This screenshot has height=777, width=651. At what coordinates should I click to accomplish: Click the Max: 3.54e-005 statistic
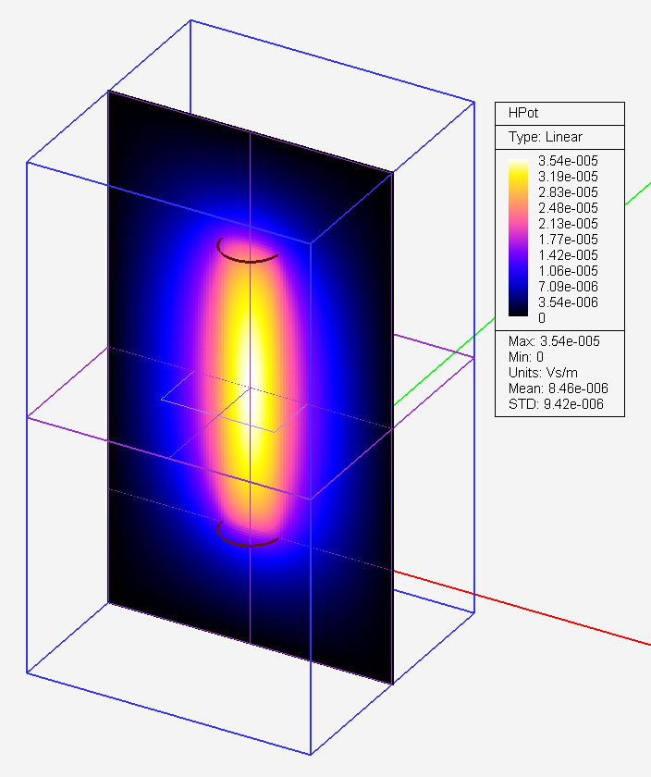pos(554,341)
